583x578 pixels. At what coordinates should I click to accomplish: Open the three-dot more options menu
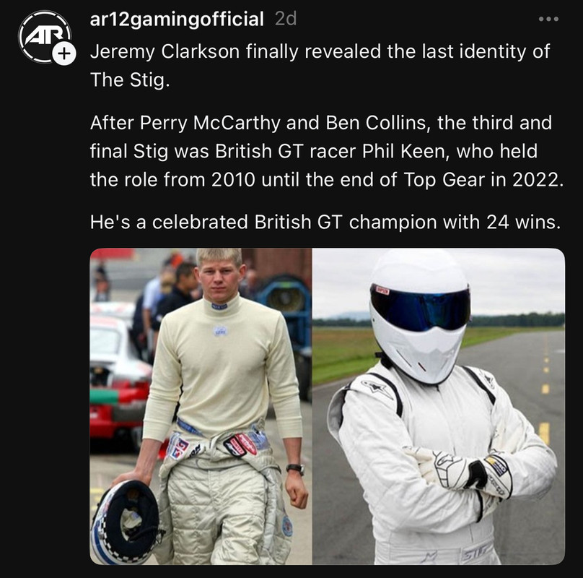tap(548, 19)
